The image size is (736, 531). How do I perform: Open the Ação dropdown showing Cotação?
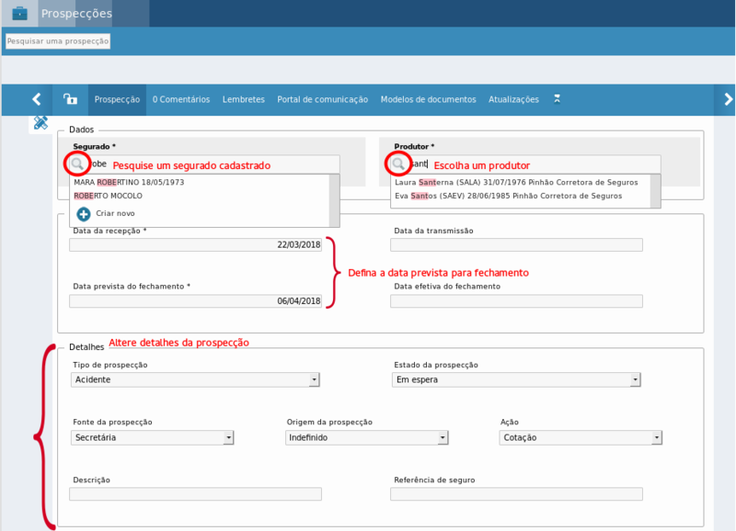(581, 437)
